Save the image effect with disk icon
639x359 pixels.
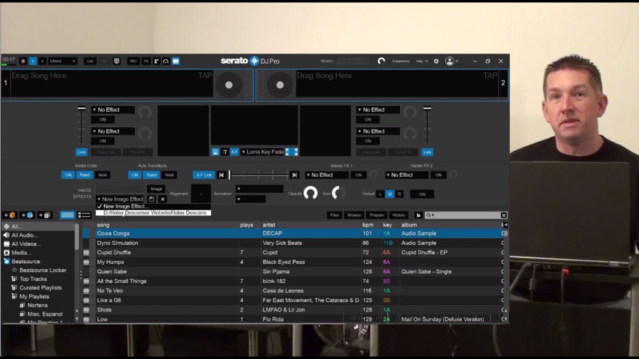(152, 199)
